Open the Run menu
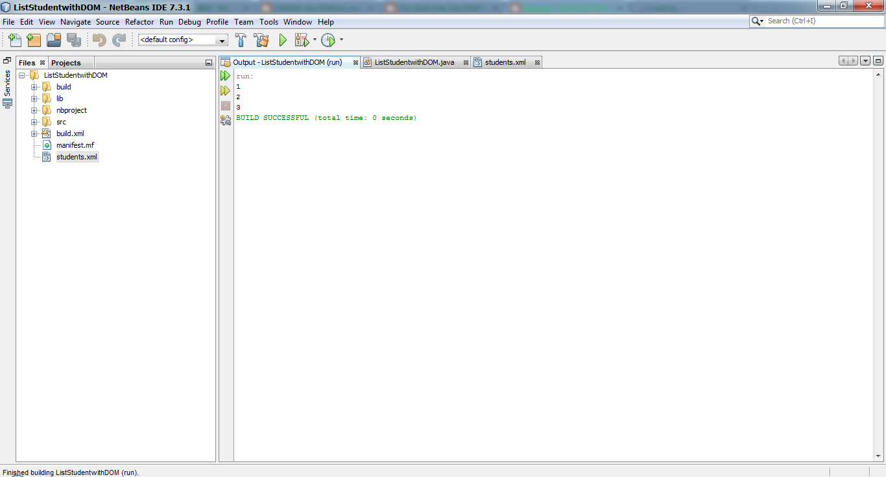The image size is (886, 477). [167, 21]
